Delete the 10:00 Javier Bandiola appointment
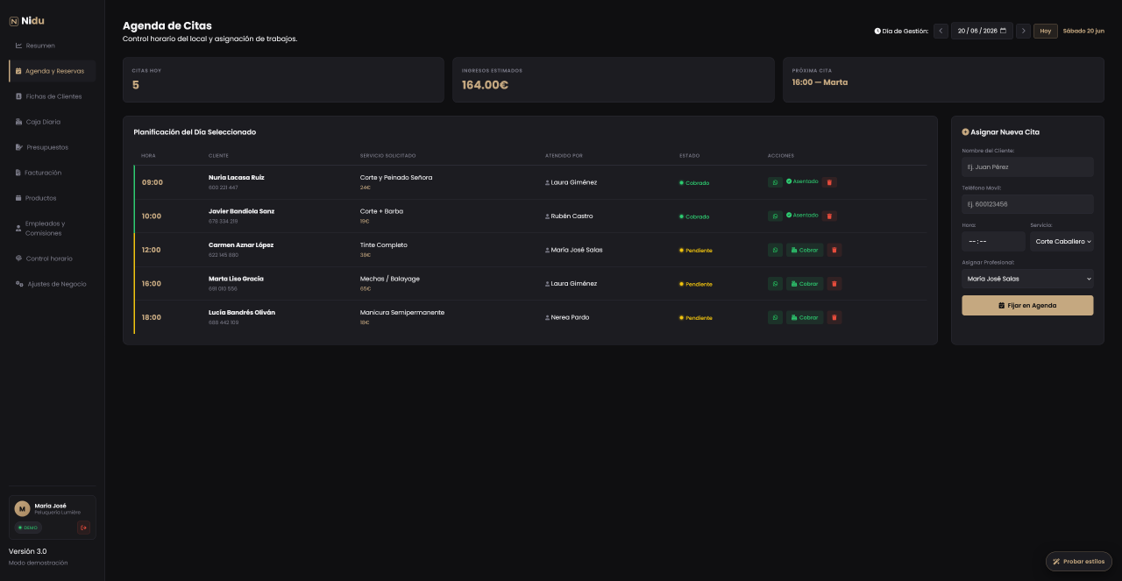Screen dimensions: 1122x581 point(829,216)
